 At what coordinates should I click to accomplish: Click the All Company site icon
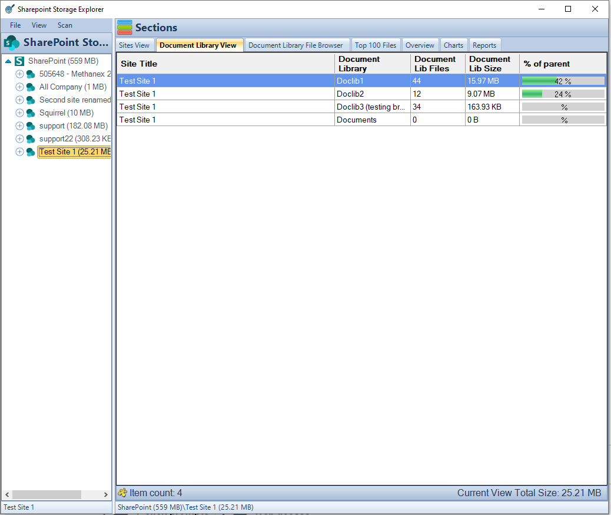(x=31, y=87)
